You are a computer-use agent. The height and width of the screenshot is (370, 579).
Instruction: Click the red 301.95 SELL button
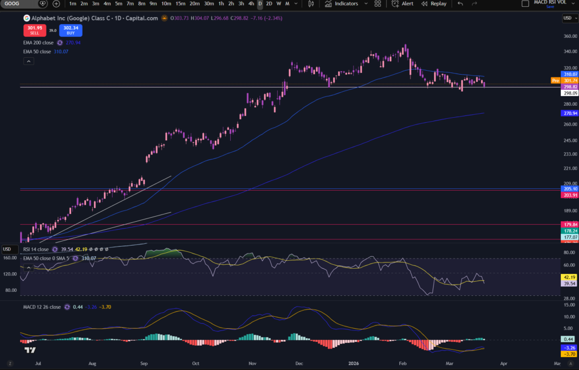click(x=34, y=31)
